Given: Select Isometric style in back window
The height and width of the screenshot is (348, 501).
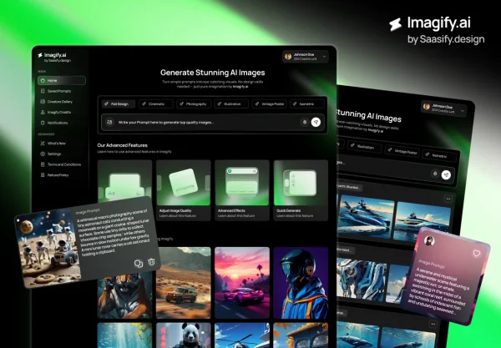Looking at the screenshot, I should click(439, 155).
